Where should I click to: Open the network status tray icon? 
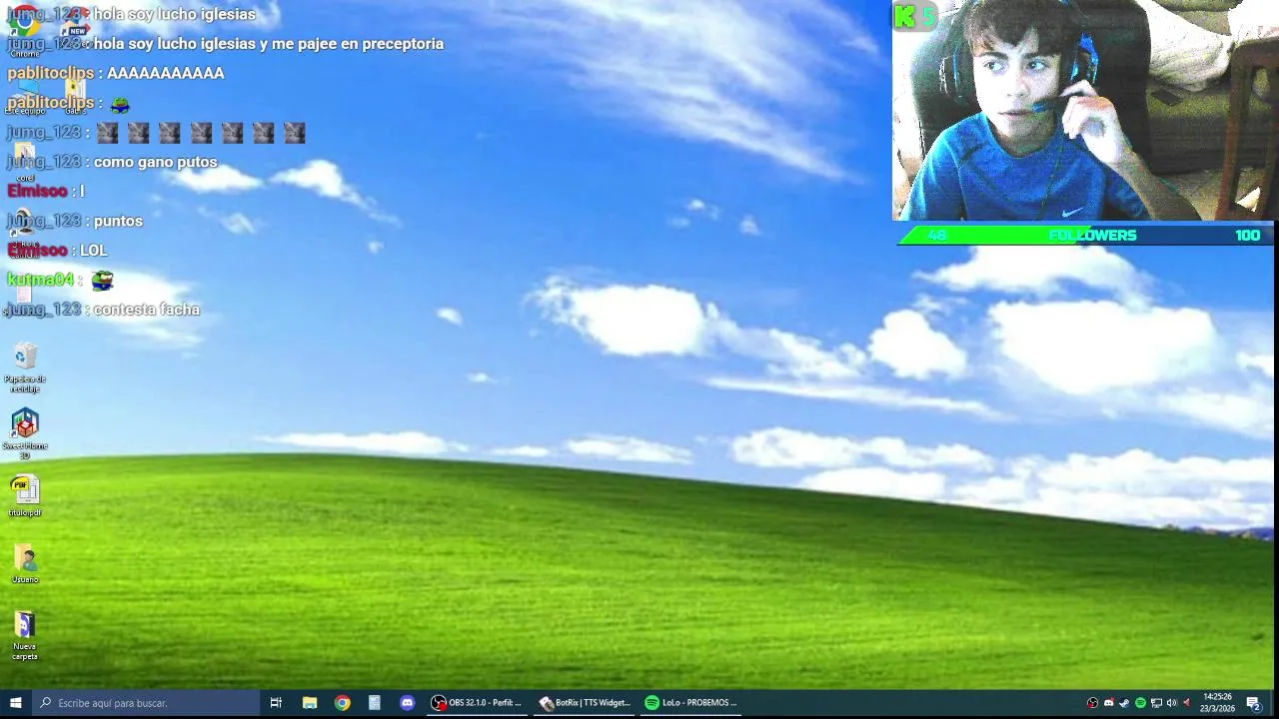1156,703
